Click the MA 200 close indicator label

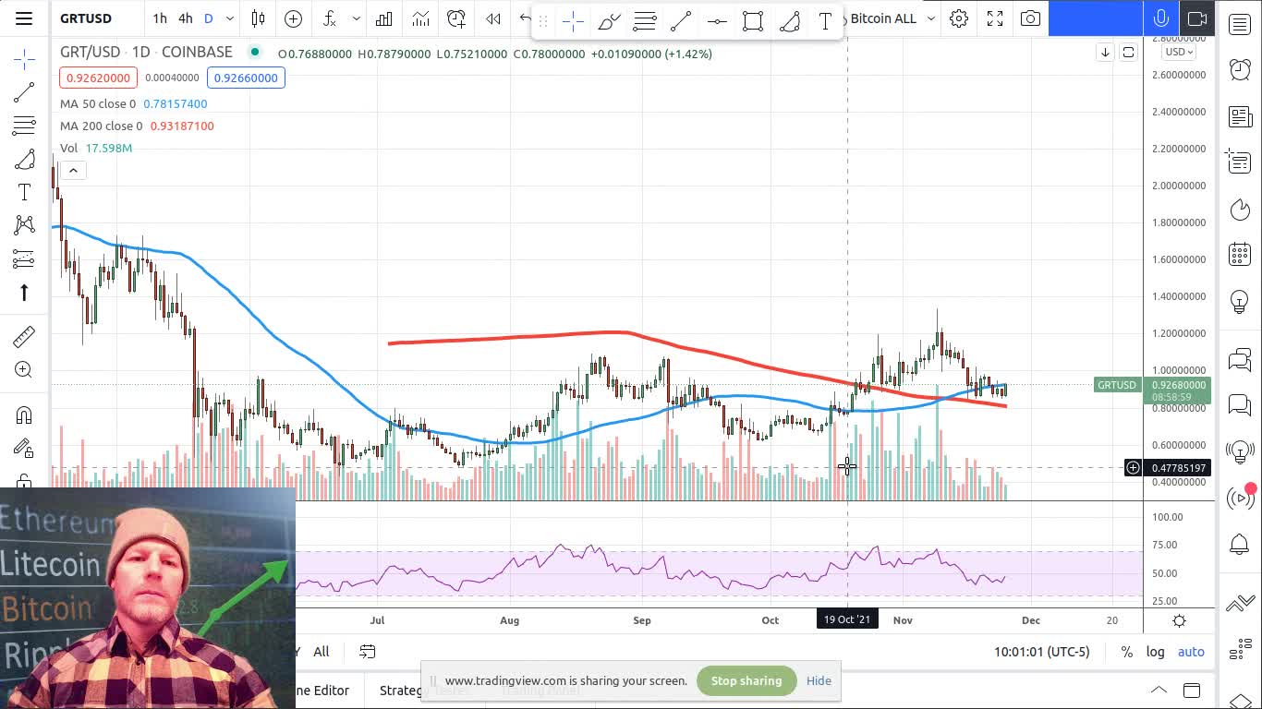[x=102, y=126]
